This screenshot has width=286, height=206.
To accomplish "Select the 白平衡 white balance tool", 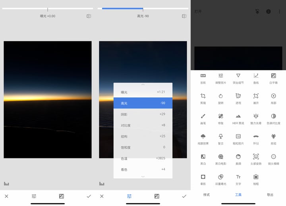I will click(273, 78).
